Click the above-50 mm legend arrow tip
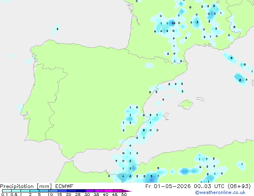Viewport: 254px width, 196px height. tap(127, 191)
